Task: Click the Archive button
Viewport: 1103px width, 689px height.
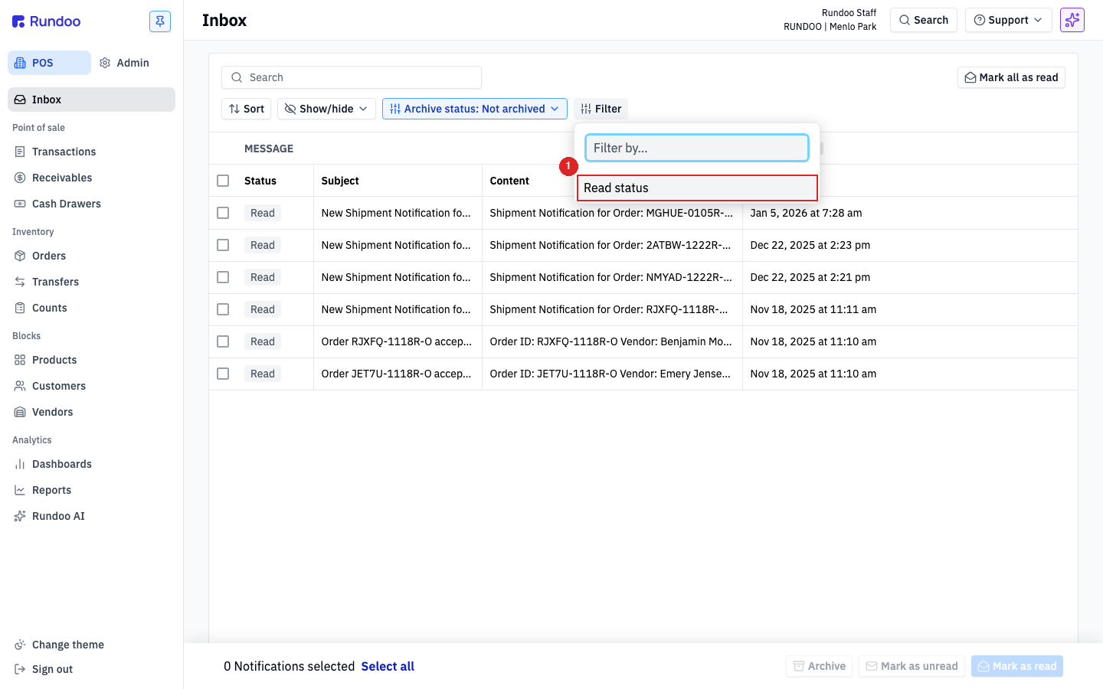Action: pyautogui.click(x=820, y=666)
